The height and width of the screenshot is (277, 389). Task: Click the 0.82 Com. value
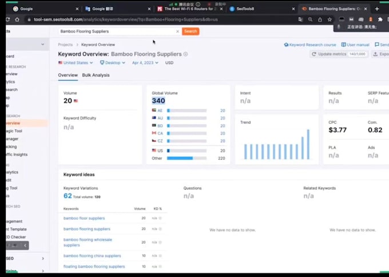click(375, 130)
